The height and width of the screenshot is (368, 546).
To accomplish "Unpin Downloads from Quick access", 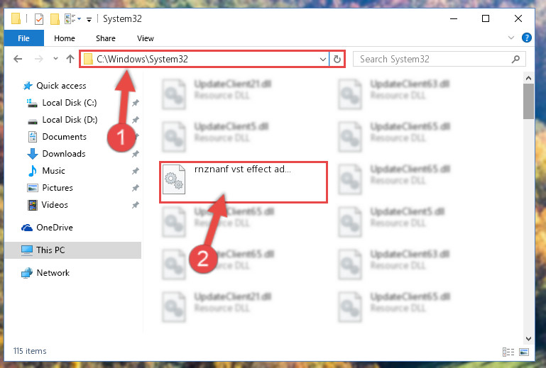I will [x=136, y=154].
